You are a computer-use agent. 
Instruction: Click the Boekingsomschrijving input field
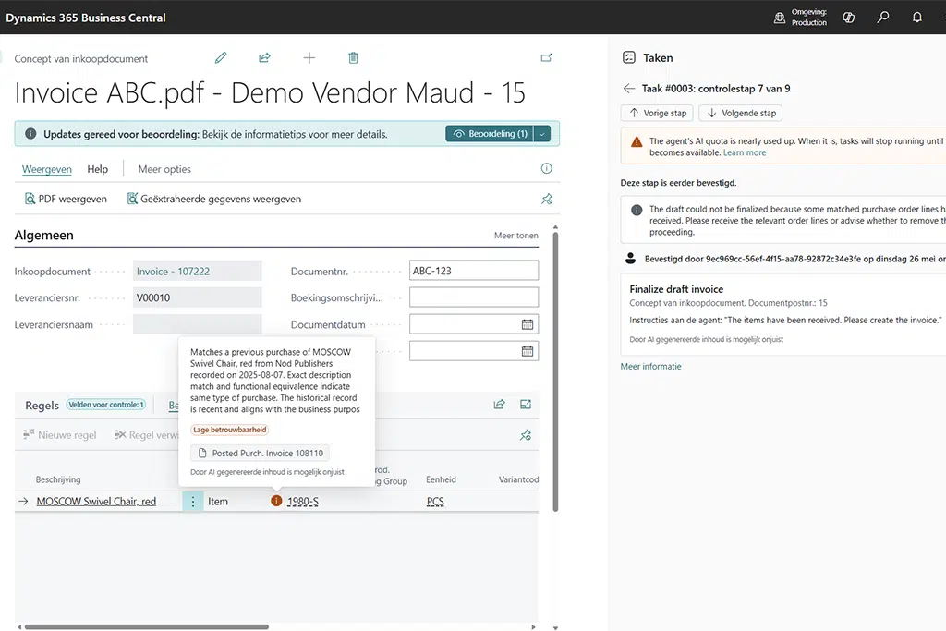474,297
